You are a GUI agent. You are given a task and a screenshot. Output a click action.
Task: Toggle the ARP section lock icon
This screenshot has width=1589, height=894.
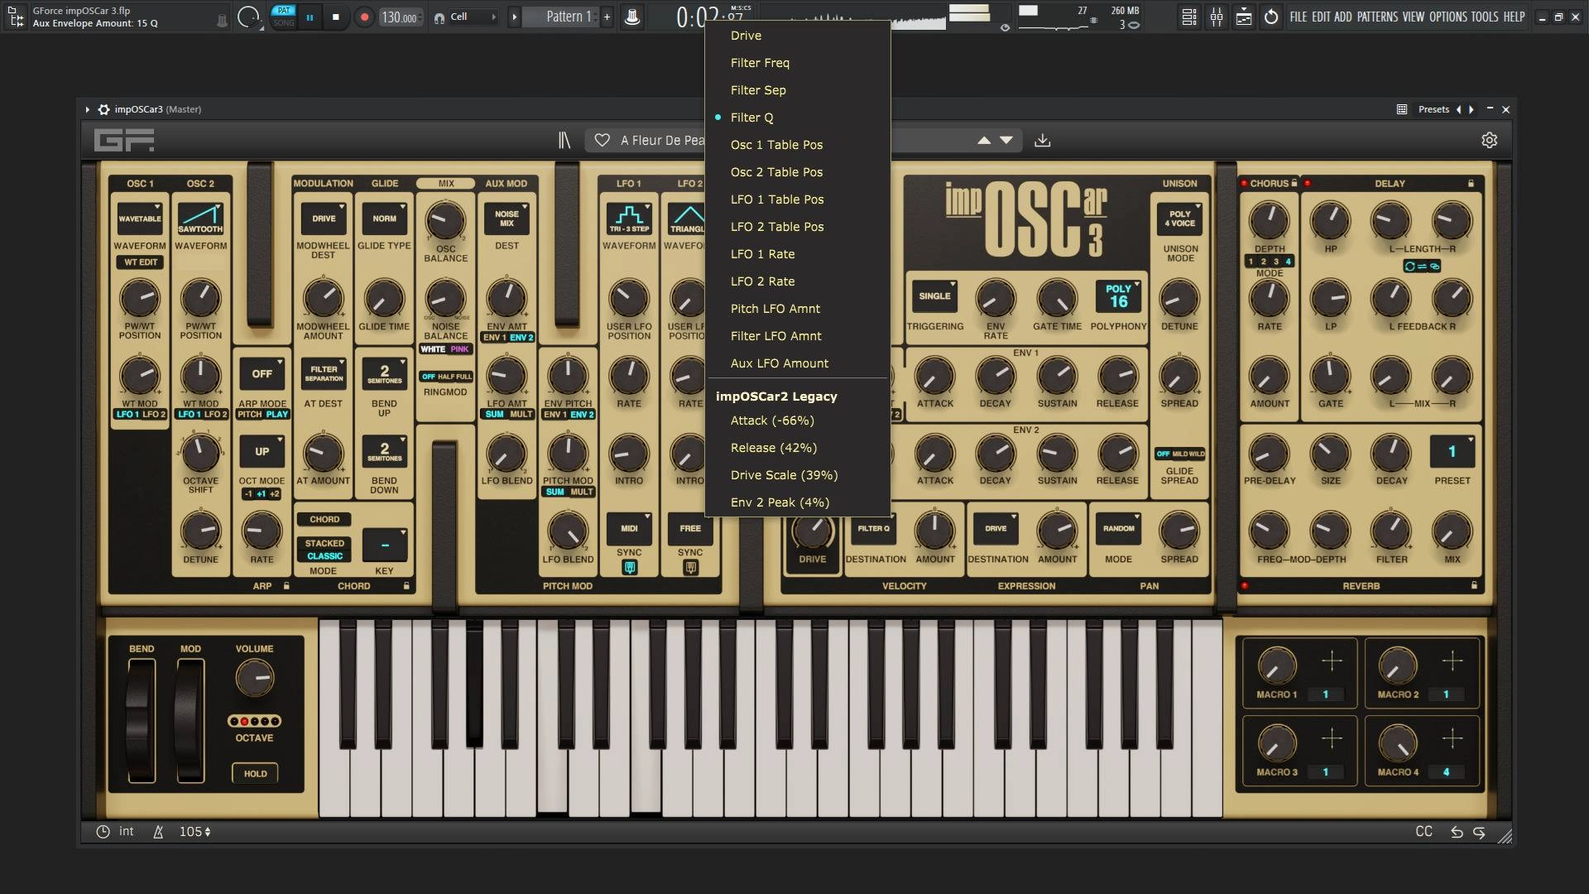pos(286,586)
